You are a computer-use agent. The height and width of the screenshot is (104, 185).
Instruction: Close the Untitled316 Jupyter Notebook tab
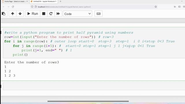(x=56, y=1)
